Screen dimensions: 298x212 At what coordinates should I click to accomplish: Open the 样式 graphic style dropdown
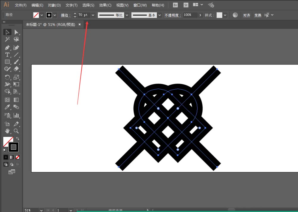click(x=225, y=15)
